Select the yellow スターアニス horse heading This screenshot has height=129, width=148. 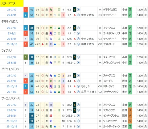click(x=12, y=3)
